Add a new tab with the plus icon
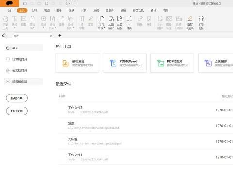The width and height of the screenshot is (233, 175). [60, 35]
